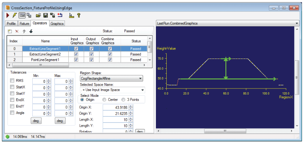Click the save-as icon beside the floppy disk

(53, 15)
